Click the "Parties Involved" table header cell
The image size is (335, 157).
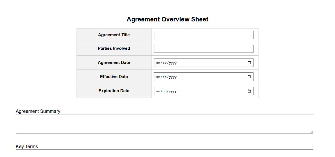pos(114,49)
